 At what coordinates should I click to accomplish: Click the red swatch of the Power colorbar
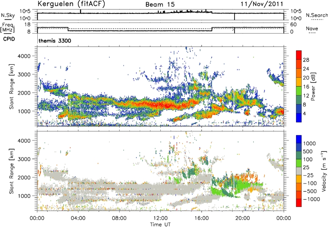point(299,55)
